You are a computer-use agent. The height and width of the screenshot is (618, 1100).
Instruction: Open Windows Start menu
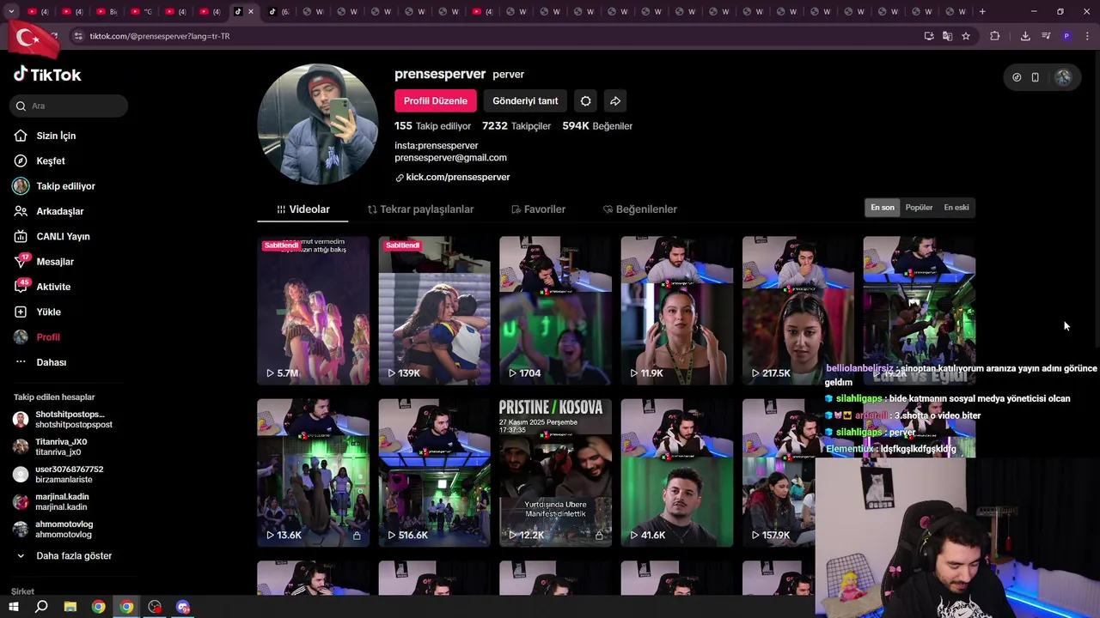pos(14,607)
